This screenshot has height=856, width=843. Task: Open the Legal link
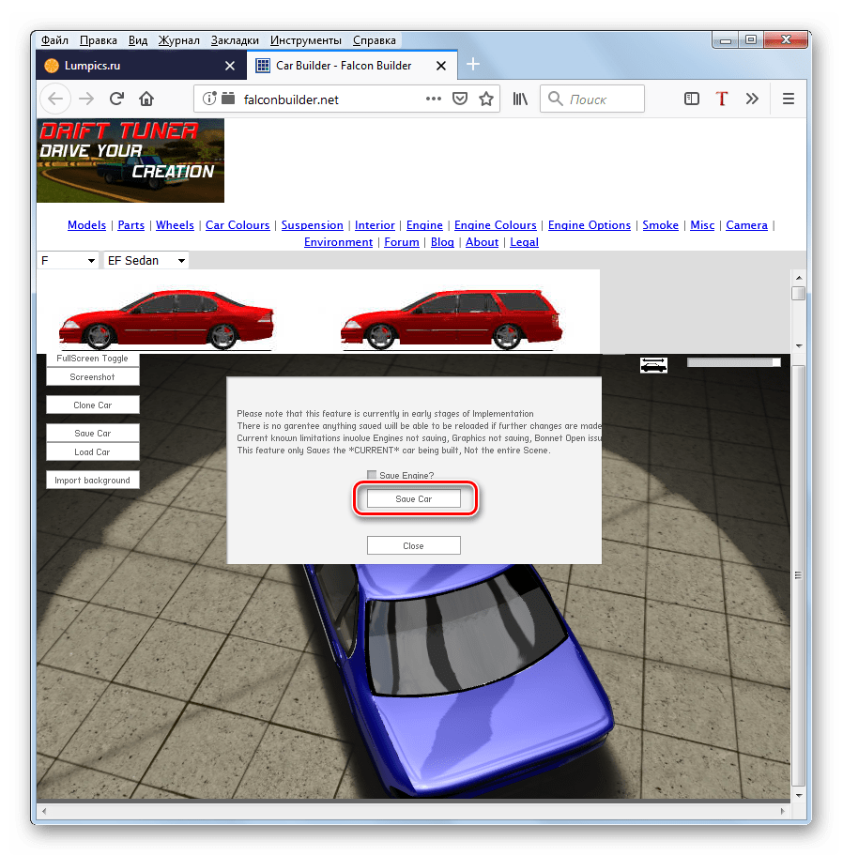point(524,242)
